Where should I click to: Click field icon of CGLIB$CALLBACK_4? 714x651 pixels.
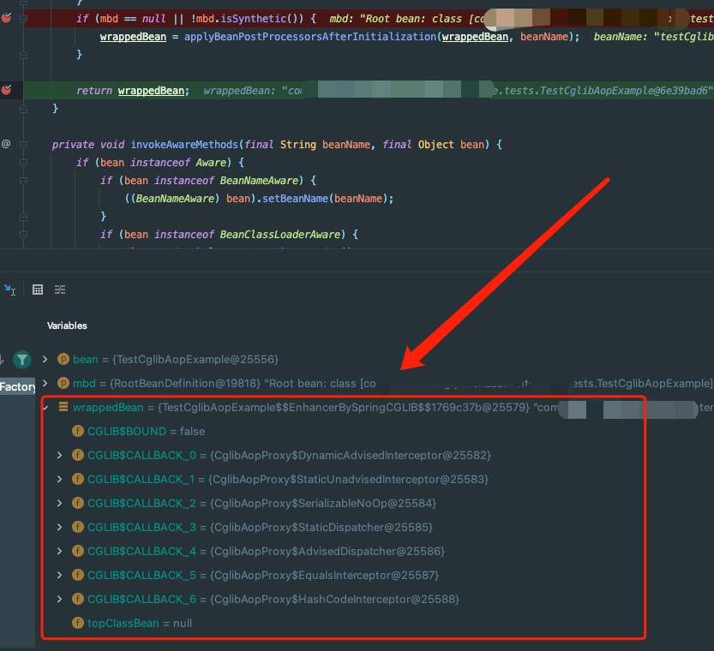click(x=78, y=551)
